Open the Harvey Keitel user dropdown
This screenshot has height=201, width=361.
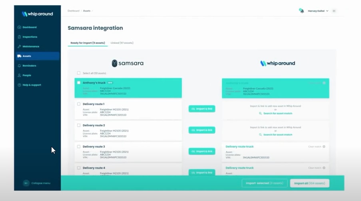pyautogui.click(x=318, y=11)
